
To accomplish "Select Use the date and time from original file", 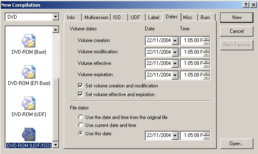I will [x=80, y=117].
